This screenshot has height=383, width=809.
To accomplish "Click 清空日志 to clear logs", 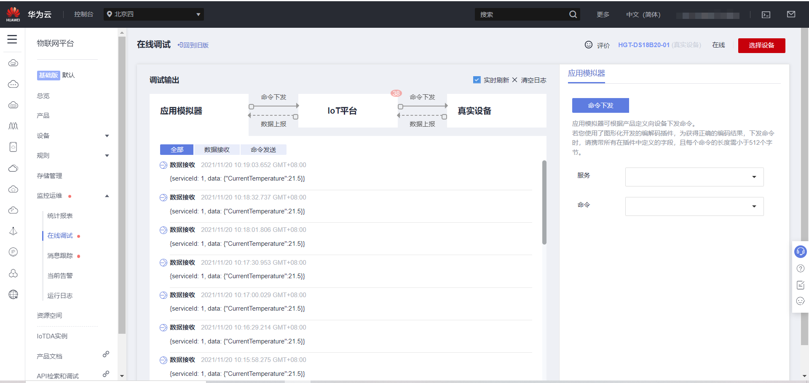I will click(533, 80).
